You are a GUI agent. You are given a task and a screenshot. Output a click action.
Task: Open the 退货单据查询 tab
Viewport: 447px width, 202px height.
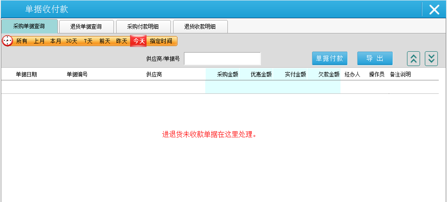point(86,26)
